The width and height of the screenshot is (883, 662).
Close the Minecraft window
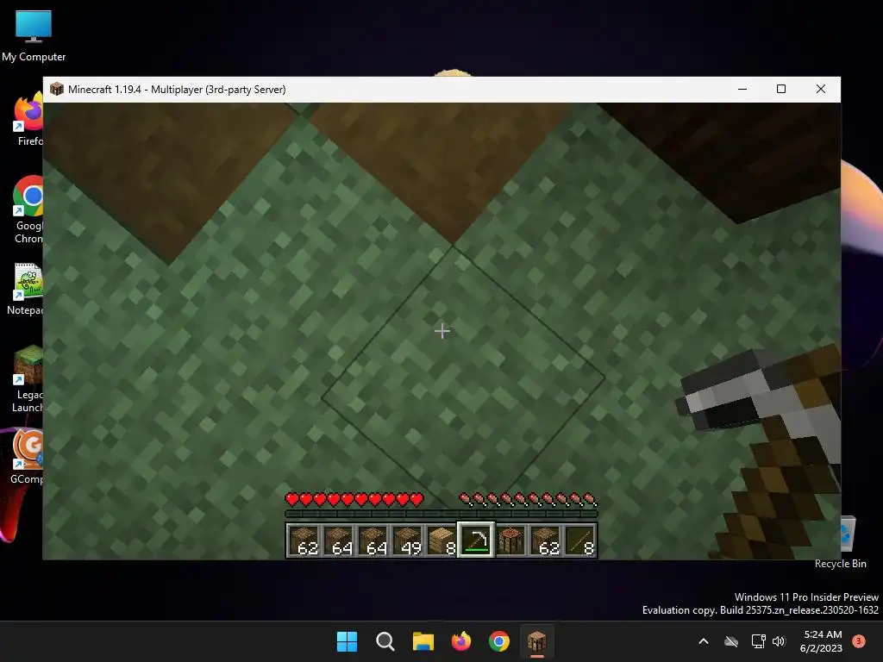[821, 89]
